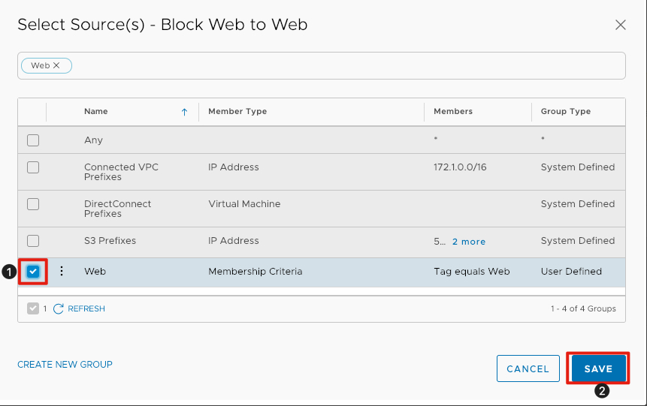647x406 pixels.
Task: Remove the Web tag with its X icon
Action: (56, 66)
